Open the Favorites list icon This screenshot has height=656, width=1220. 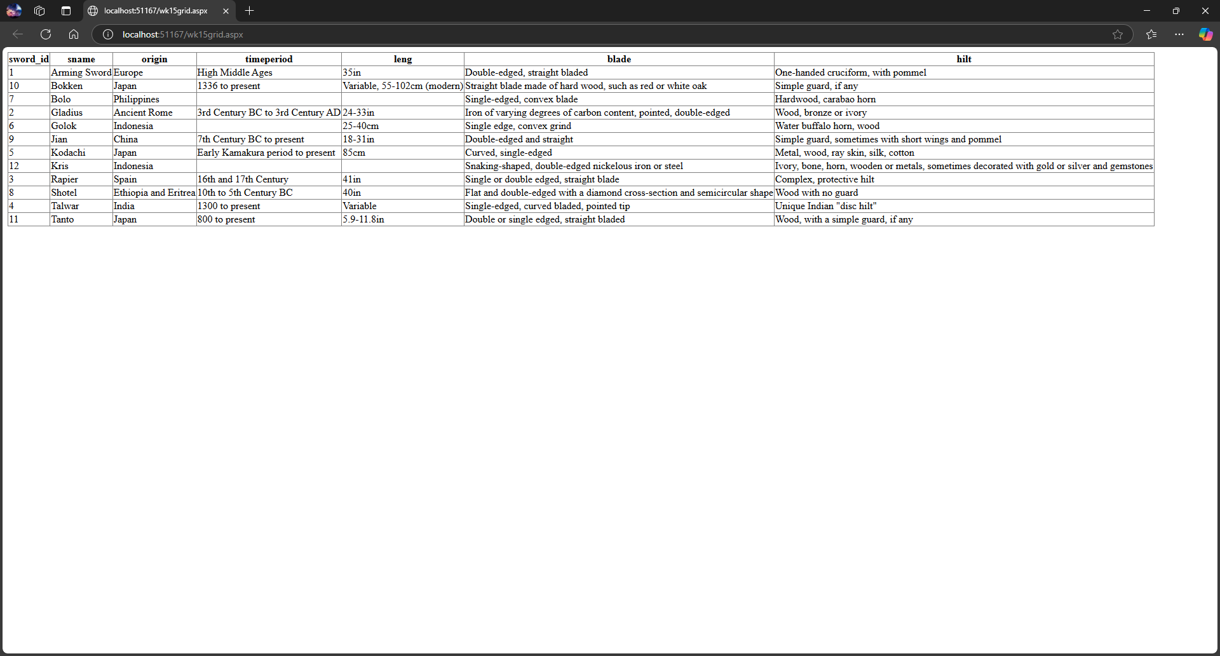[x=1151, y=34]
